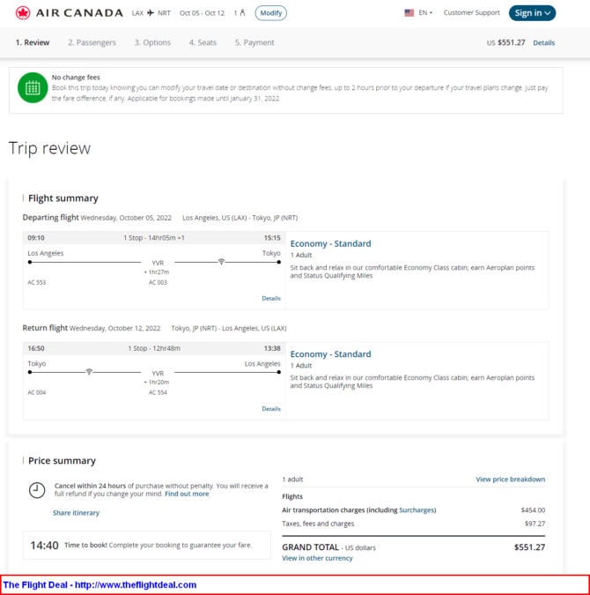Click the Air Canada maple leaf logo
Viewport: 590px width, 595px height.
point(23,13)
